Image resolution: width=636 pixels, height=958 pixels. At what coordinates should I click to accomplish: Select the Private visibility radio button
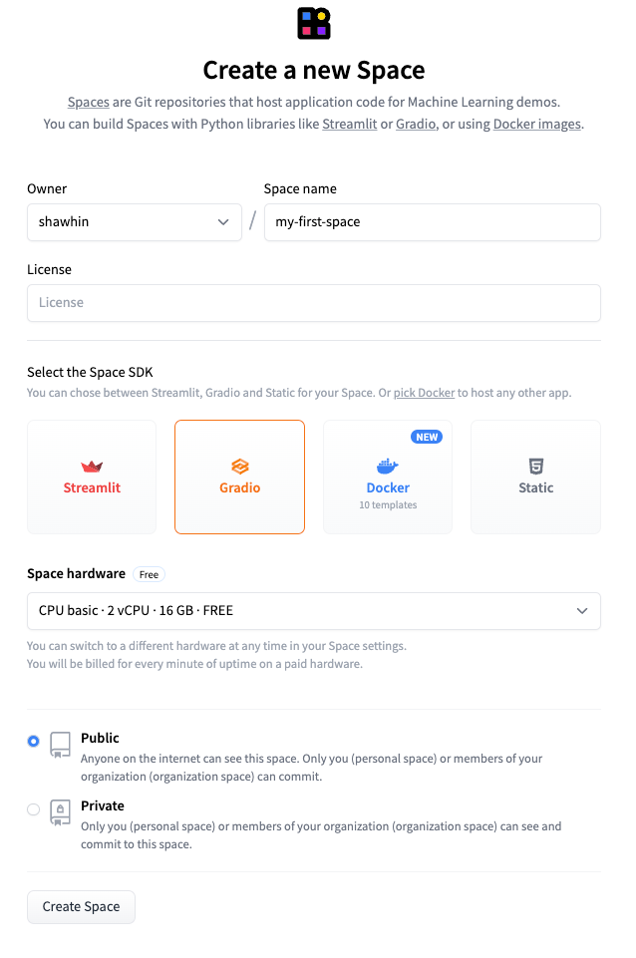click(34, 809)
